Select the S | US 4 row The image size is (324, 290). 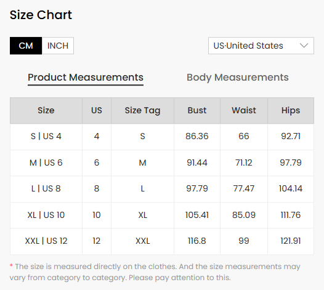pyautogui.click(x=162, y=137)
